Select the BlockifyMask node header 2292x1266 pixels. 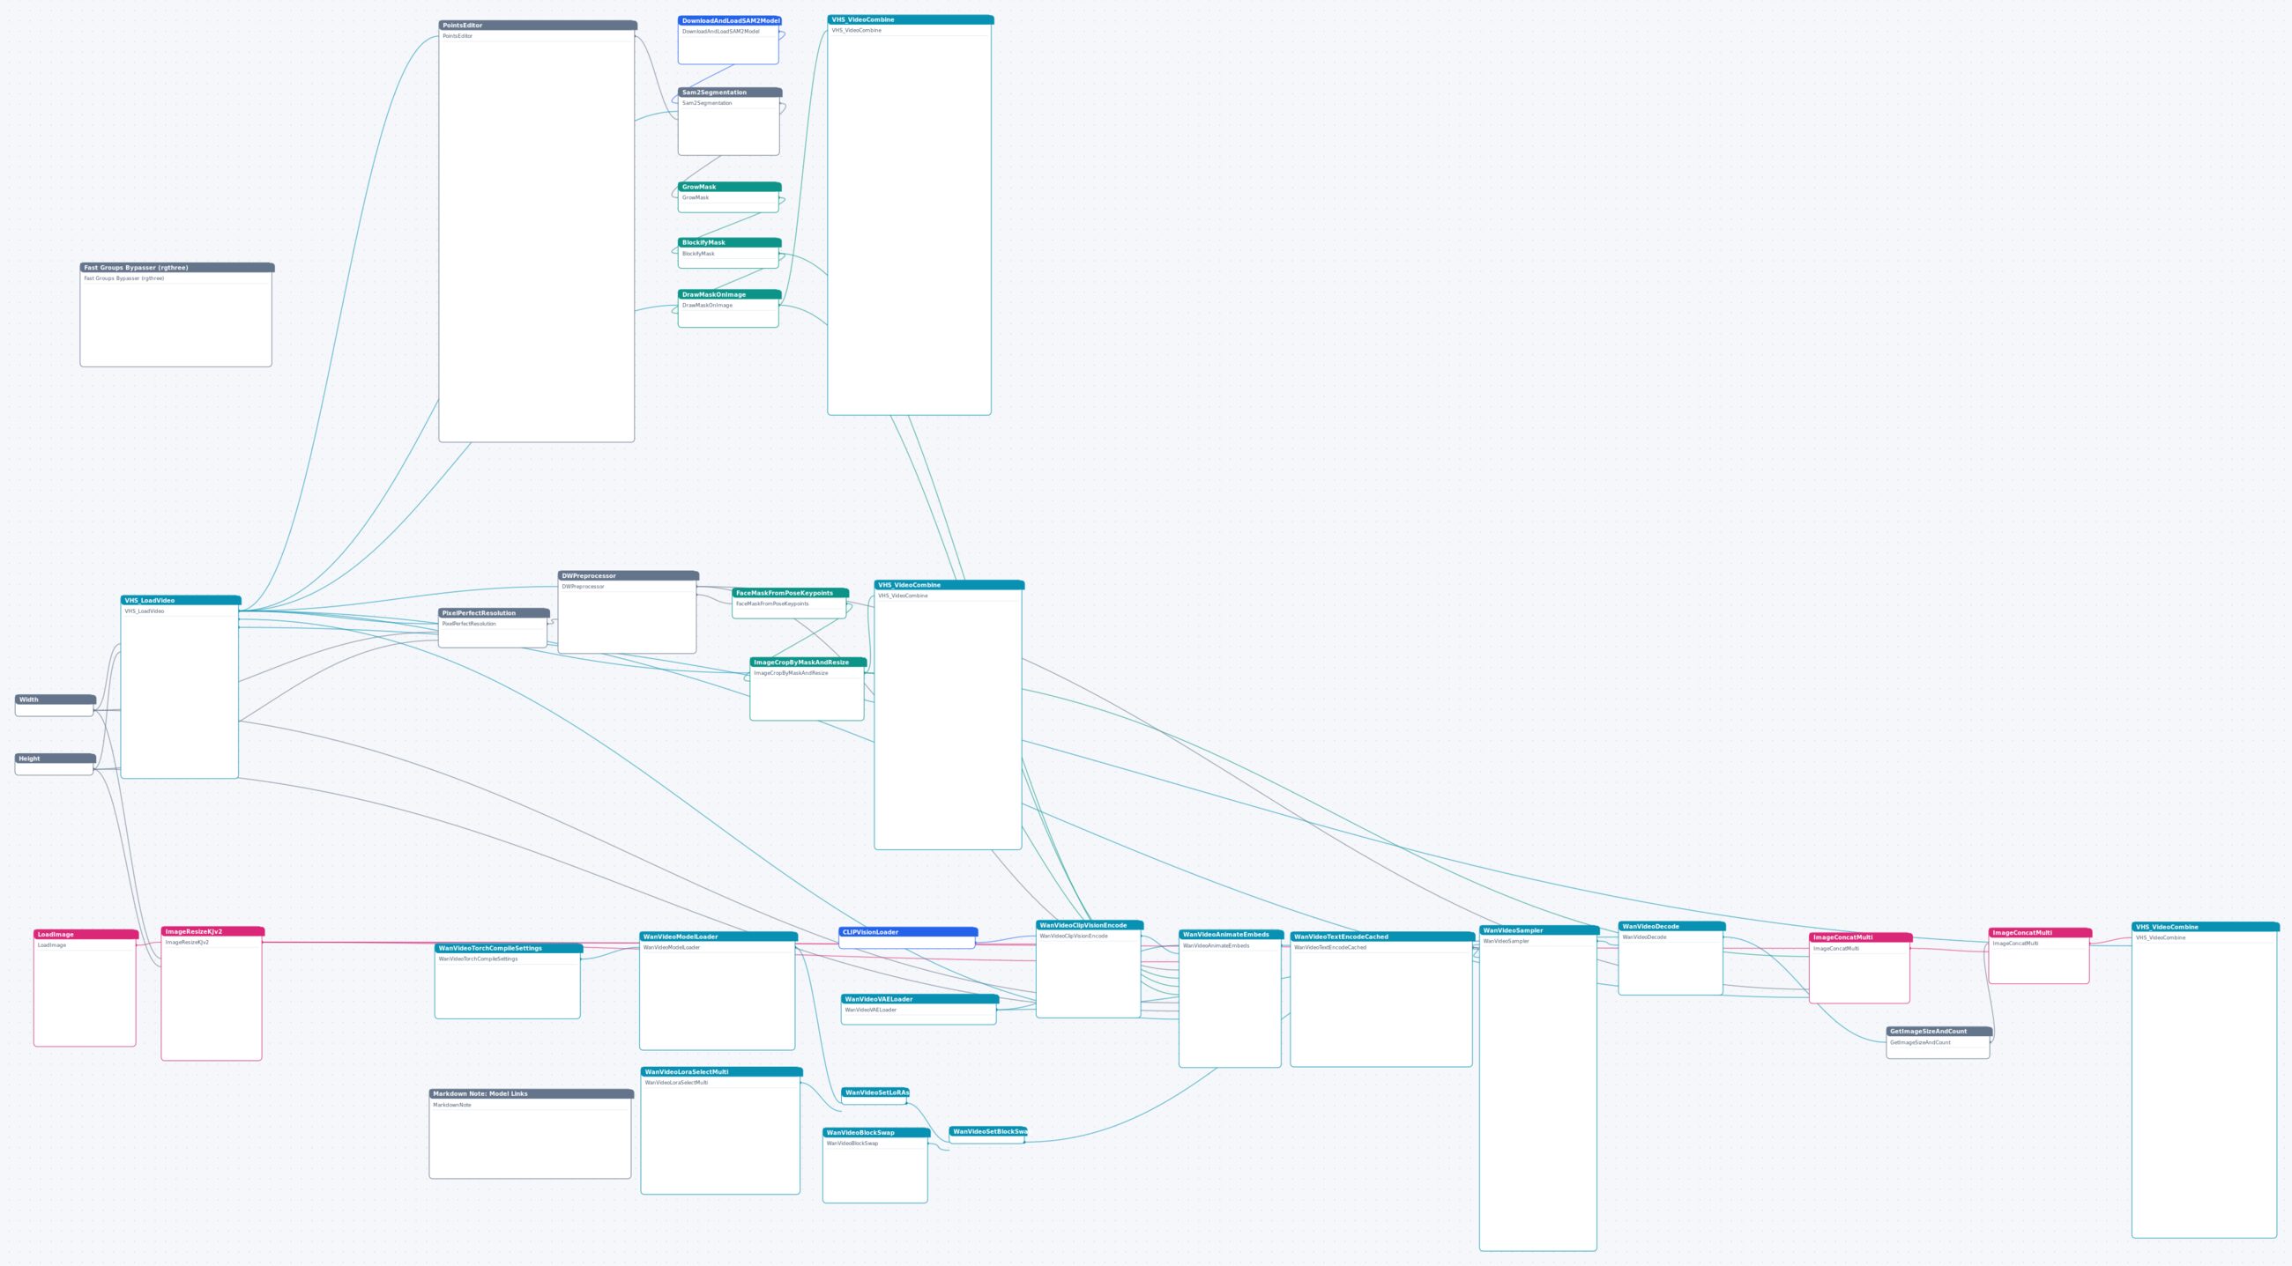pyautogui.click(x=730, y=242)
